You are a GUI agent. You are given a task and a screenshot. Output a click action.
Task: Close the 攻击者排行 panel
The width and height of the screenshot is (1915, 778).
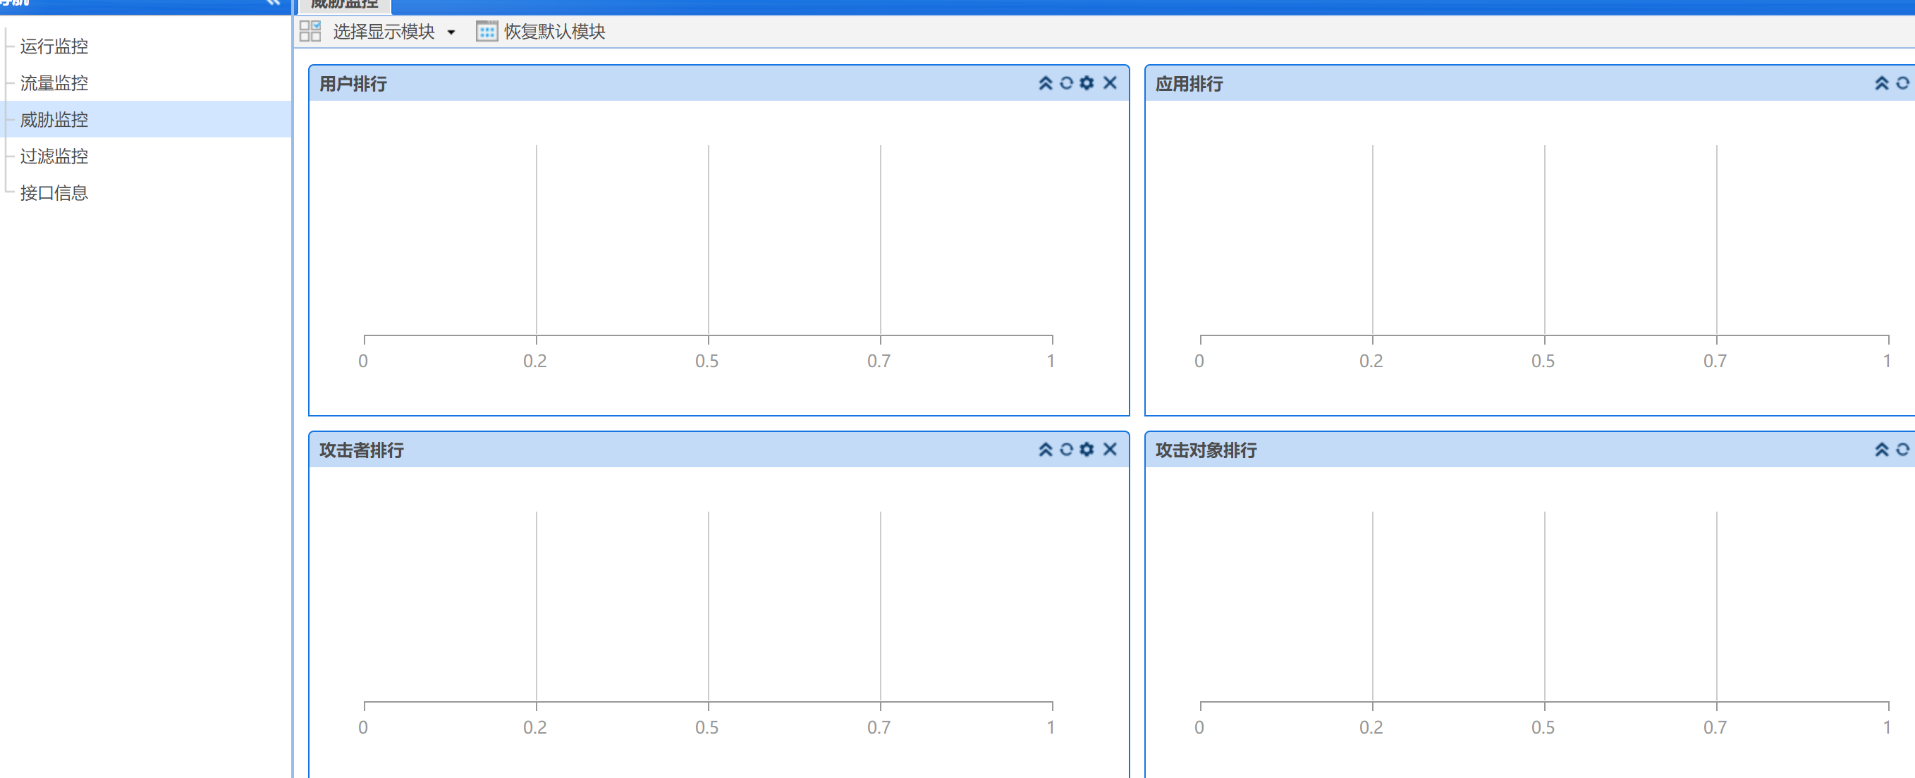coord(1110,450)
